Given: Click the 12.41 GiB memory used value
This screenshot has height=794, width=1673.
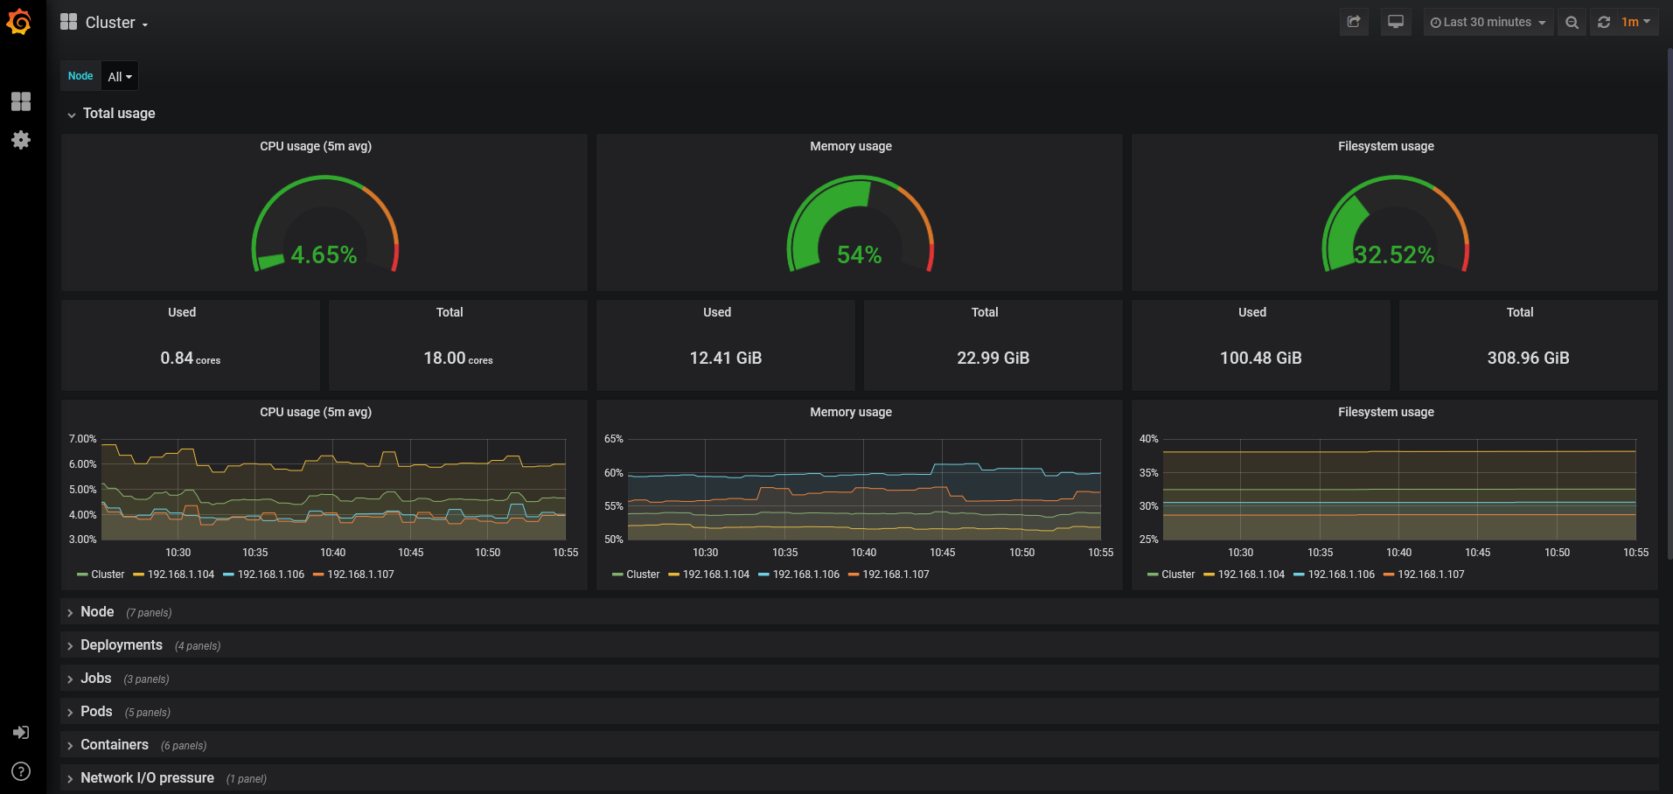Looking at the screenshot, I should [726, 358].
